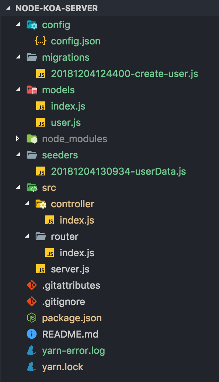Screen dimensions: 219x382
Task: Click git icon beside .gitignore
Action: coord(32,302)
